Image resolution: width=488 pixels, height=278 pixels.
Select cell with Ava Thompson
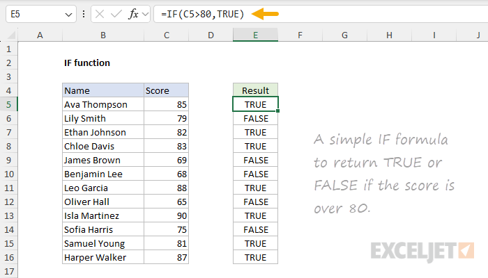103,104
